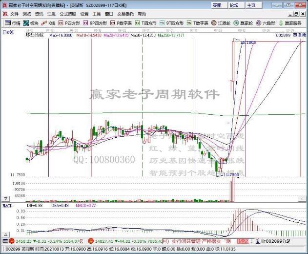Screen dimensions: 308x254
Task: Select the P四方形 tool icon
Action: click(61, 23)
